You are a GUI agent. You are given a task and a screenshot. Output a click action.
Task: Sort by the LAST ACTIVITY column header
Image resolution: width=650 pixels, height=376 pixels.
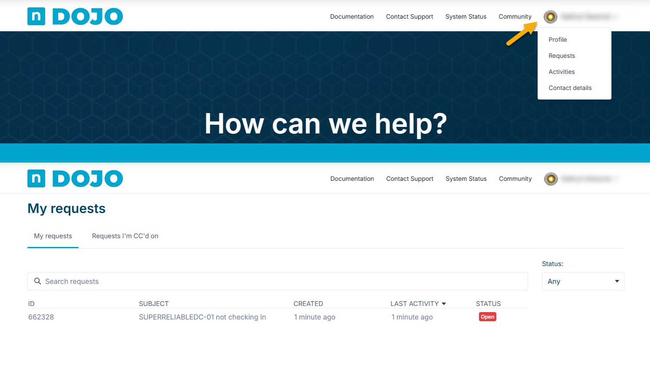pos(414,304)
